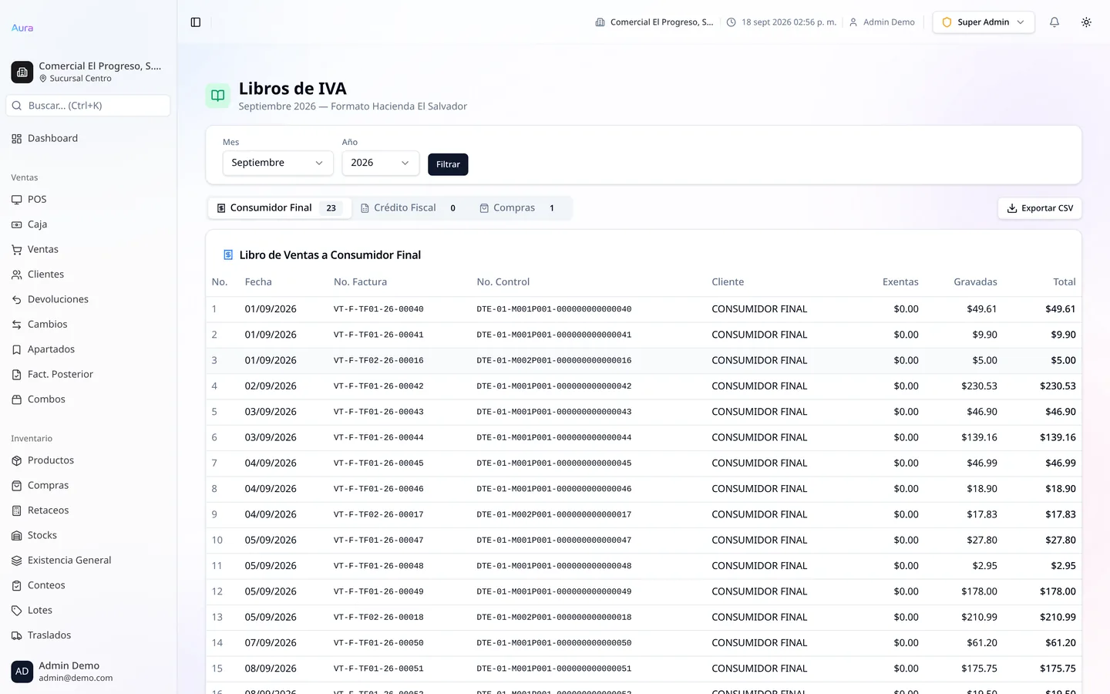
Task: Click the Exportar CSV button
Action: click(1040, 208)
